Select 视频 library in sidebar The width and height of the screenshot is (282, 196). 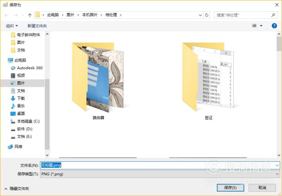(x=18, y=76)
